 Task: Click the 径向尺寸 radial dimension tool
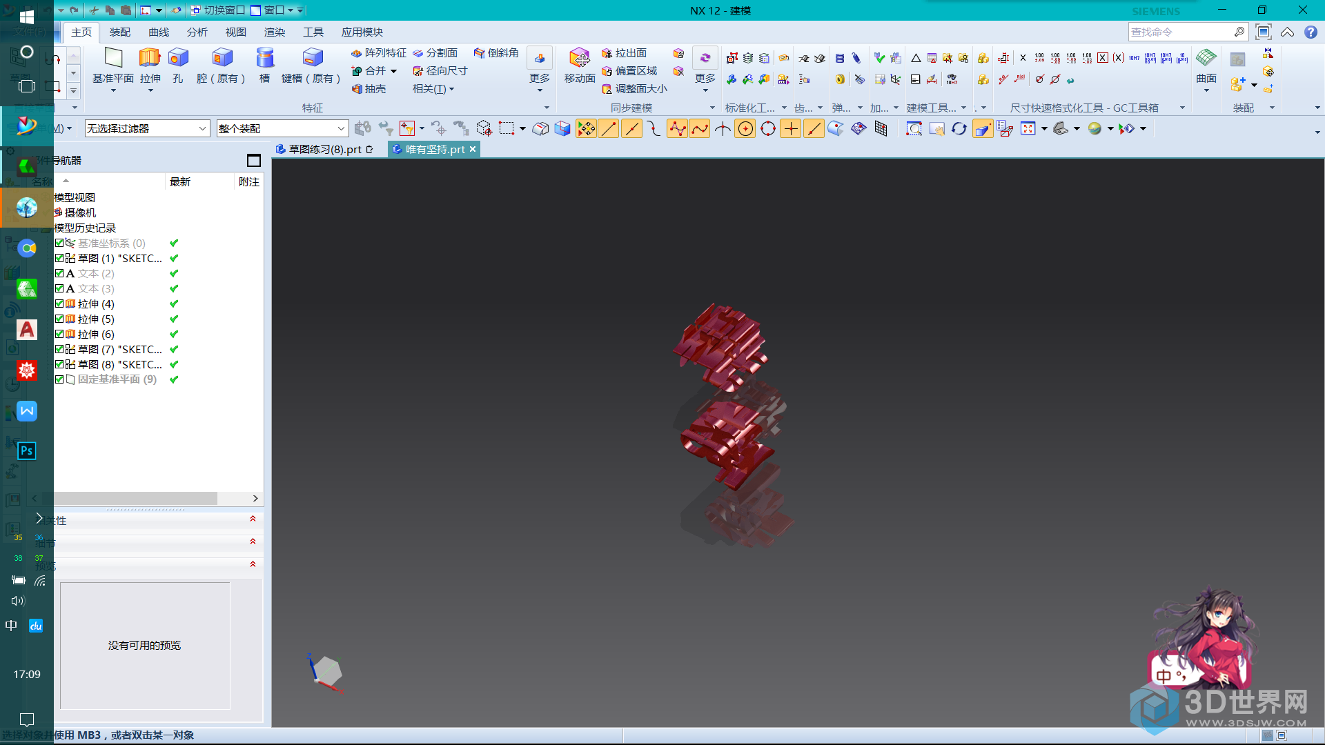point(440,71)
